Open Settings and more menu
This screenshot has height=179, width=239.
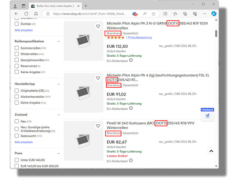[204, 14]
